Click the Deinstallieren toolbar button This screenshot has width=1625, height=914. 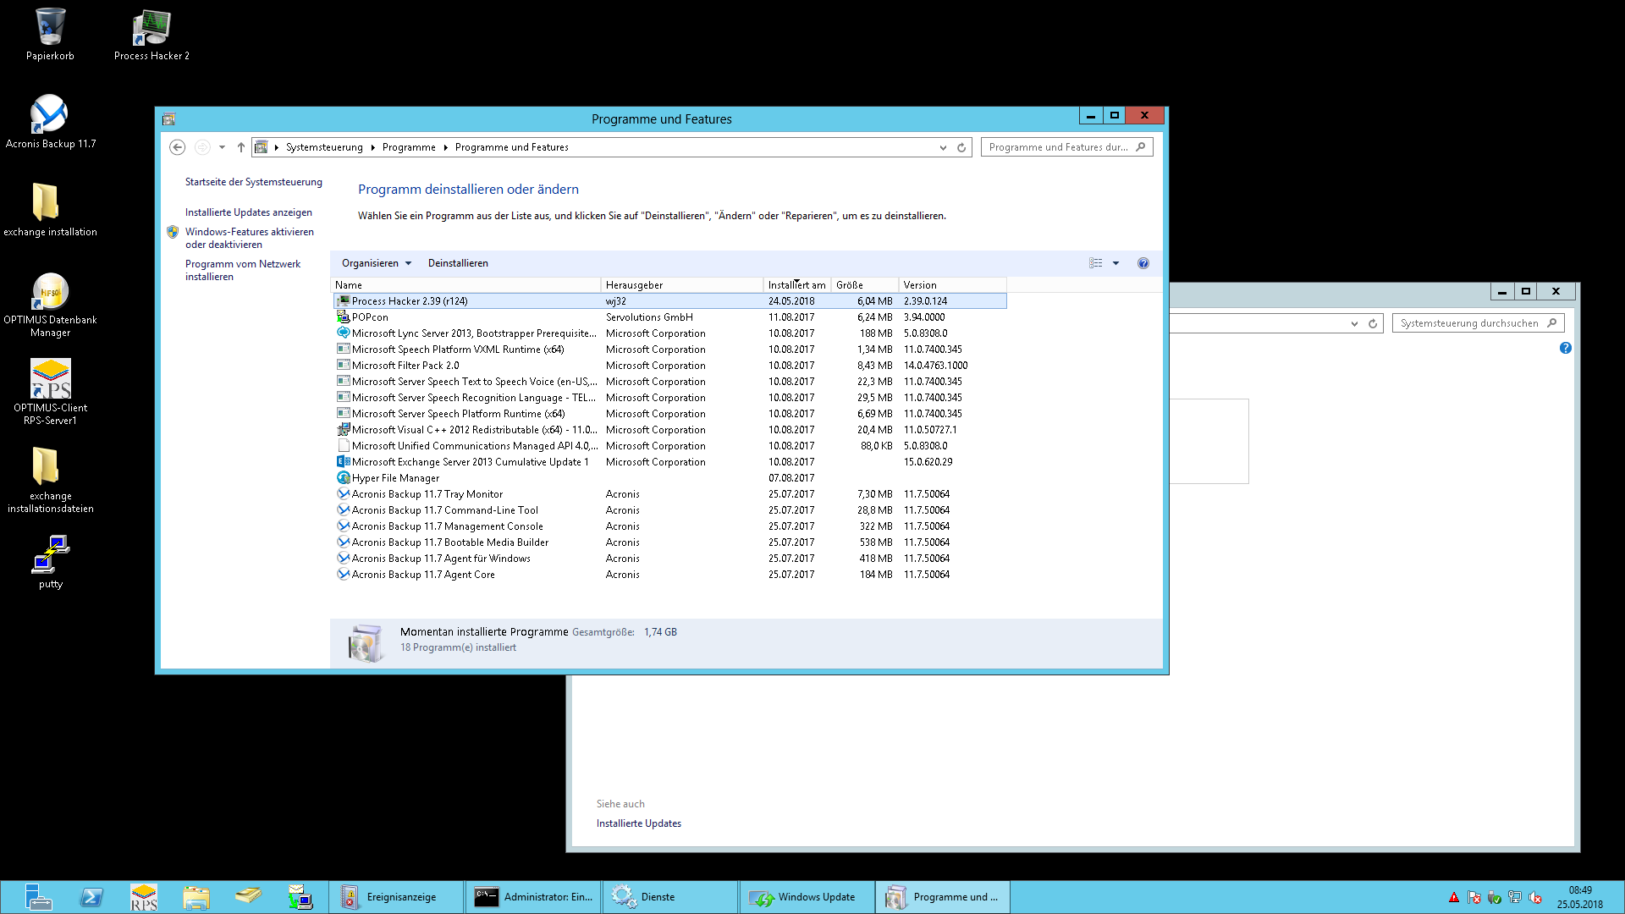(x=458, y=263)
